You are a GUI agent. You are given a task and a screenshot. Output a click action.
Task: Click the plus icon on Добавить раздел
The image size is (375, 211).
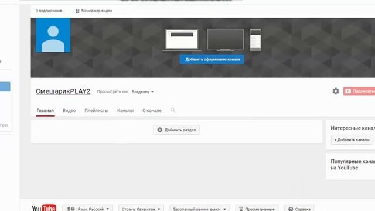click(x=160, y=130)
